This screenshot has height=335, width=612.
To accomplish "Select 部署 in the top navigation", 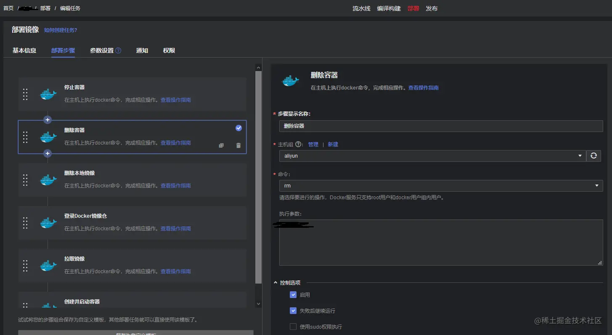I will [x=413, y=8].
